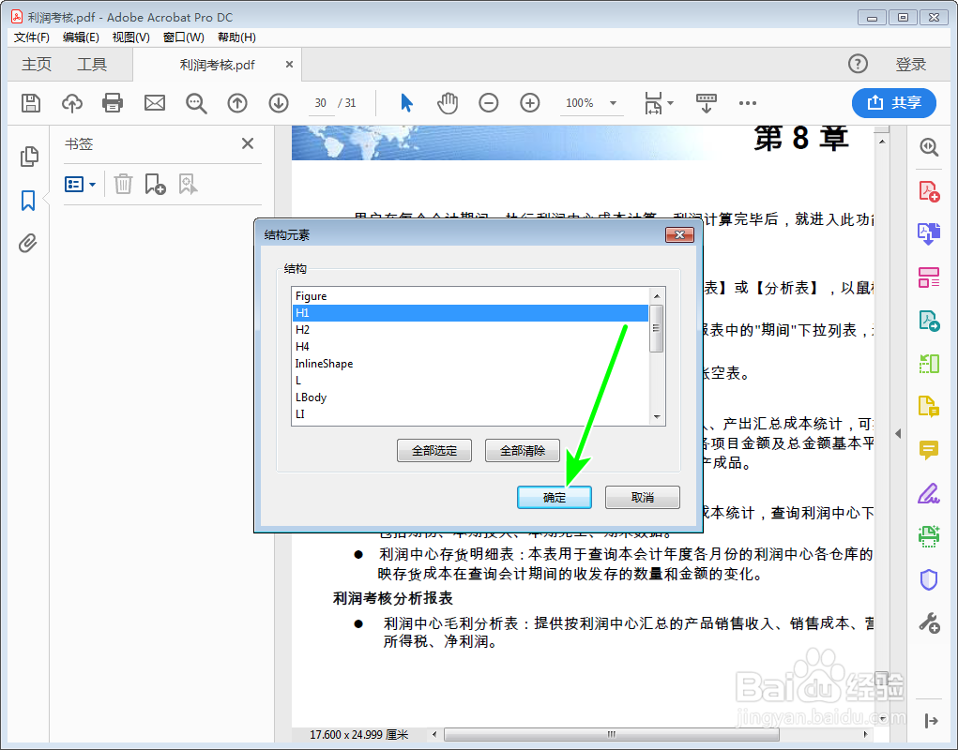Click the zoom out minus icon

(489, 103)
